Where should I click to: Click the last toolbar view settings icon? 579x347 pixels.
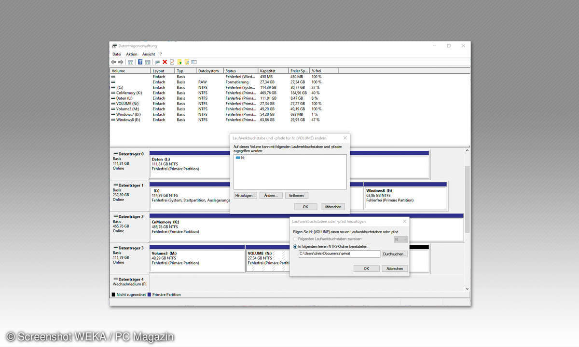pyautogui.click(x=194, y=62)
